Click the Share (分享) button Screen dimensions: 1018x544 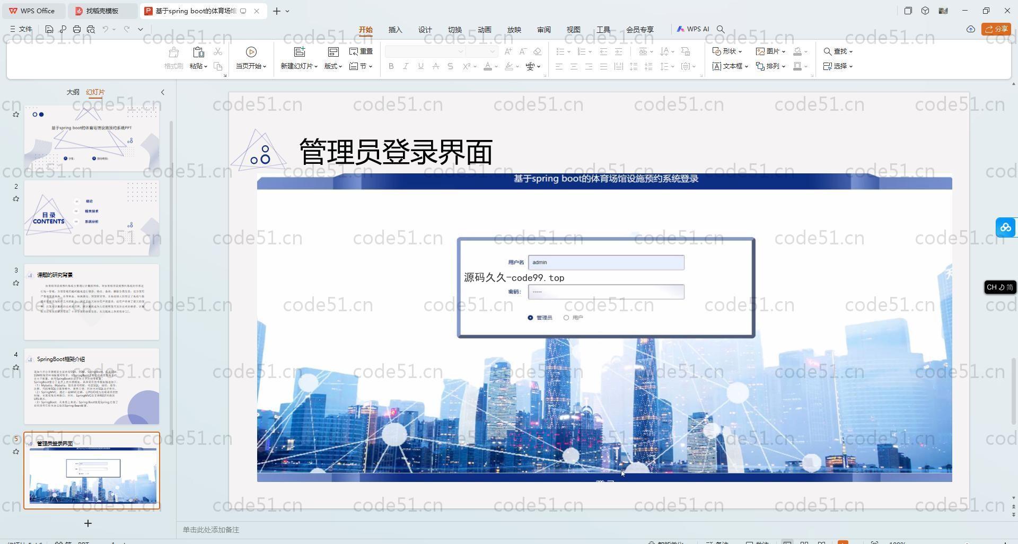[x=996, y=29]
